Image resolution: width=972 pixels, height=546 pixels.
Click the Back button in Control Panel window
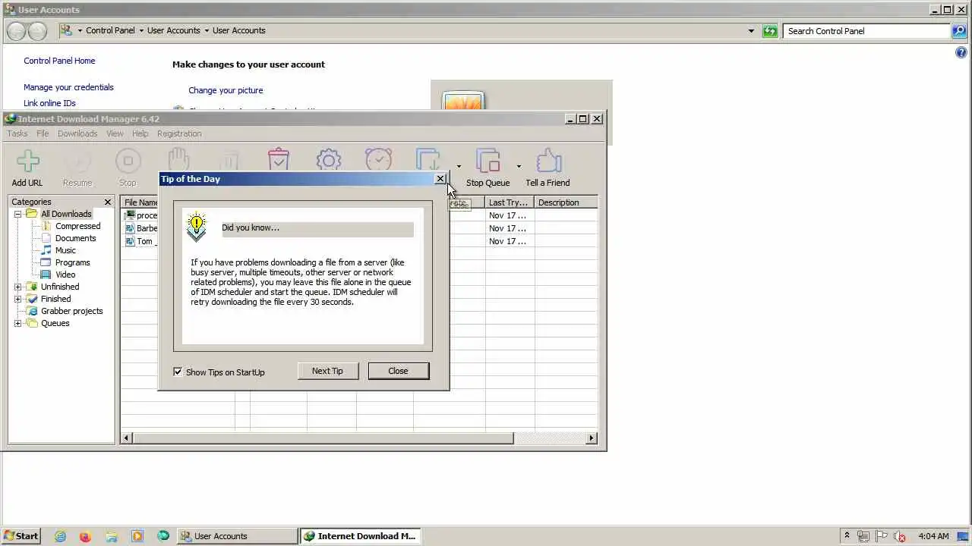pyautogui.click(x=16, y=31)
